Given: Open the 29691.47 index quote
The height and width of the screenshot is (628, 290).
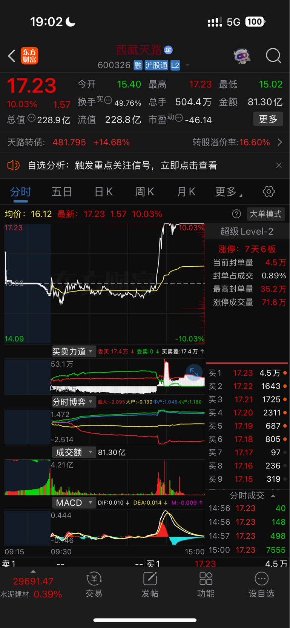Looking at the screenshot, I should (x=33, y=581).
